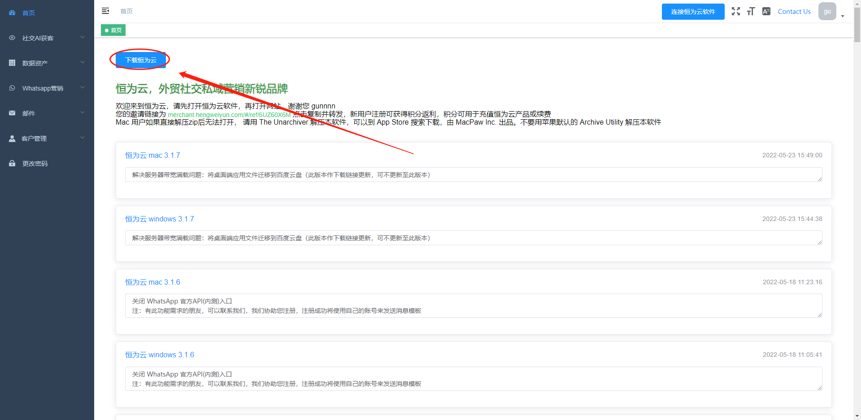Click the scrollbar up arrow
The image size is (861, 420).
click(857, 3)
